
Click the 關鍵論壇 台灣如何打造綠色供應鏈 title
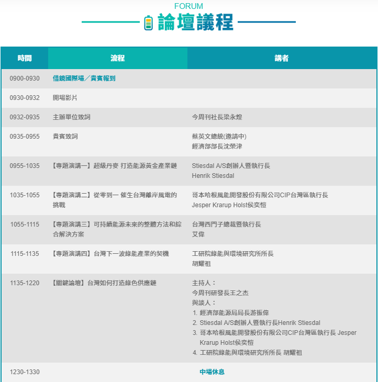(x=105, y=283)
